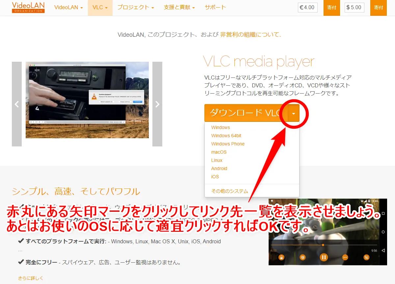Open the 非営利の組織について link
Viewport: 395px width, 284px height.
250,34
